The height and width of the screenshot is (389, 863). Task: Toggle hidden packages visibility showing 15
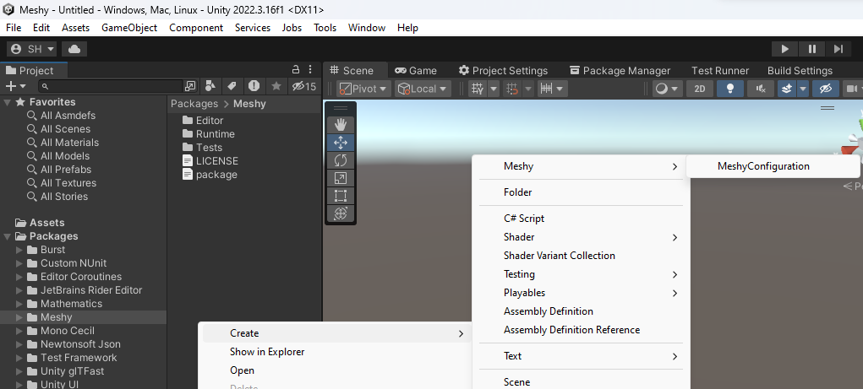[303, 86]
